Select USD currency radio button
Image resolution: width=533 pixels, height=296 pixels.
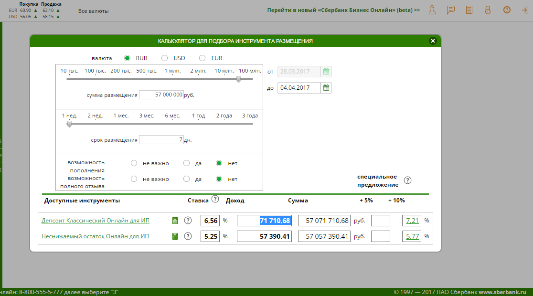(165, 58)
